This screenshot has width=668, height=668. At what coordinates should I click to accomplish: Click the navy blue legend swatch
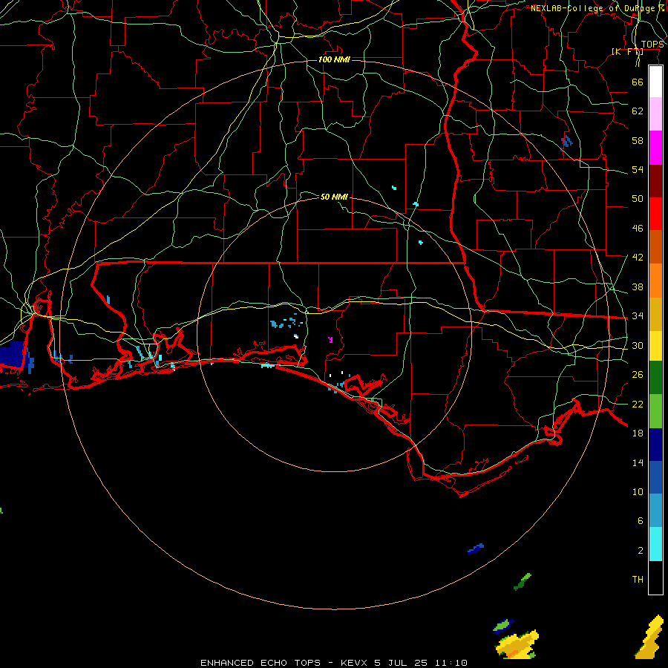(x=655, y=445)
